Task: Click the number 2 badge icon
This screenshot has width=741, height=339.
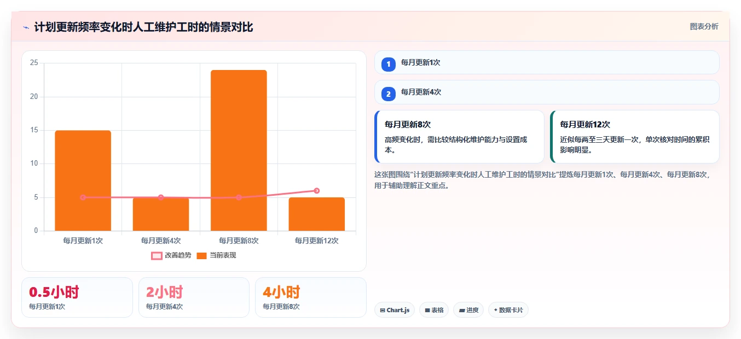Action: pyautogui.click(x=389, y=93)
